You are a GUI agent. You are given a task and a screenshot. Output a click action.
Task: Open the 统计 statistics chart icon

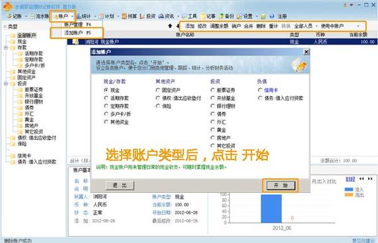click(79, 16)
